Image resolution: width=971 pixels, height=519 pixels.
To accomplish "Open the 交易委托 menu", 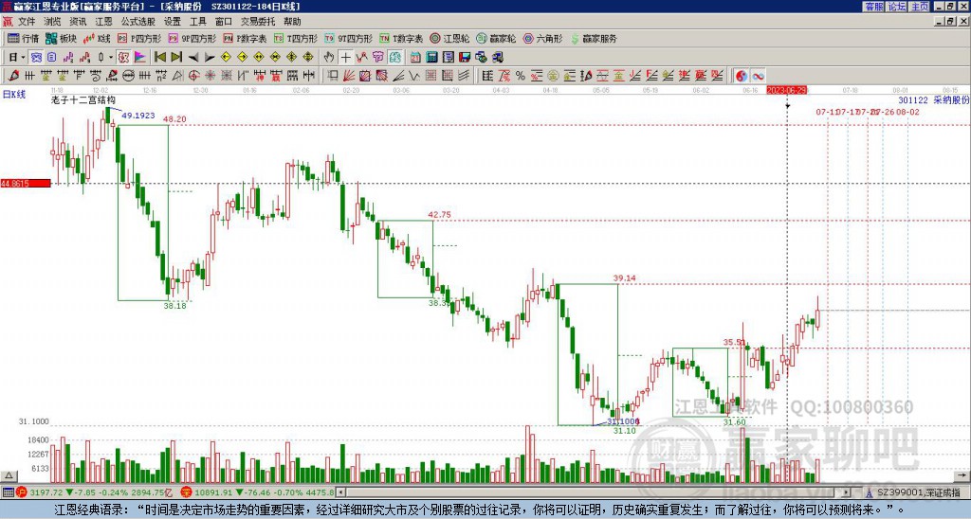I will tap(258, 22).
